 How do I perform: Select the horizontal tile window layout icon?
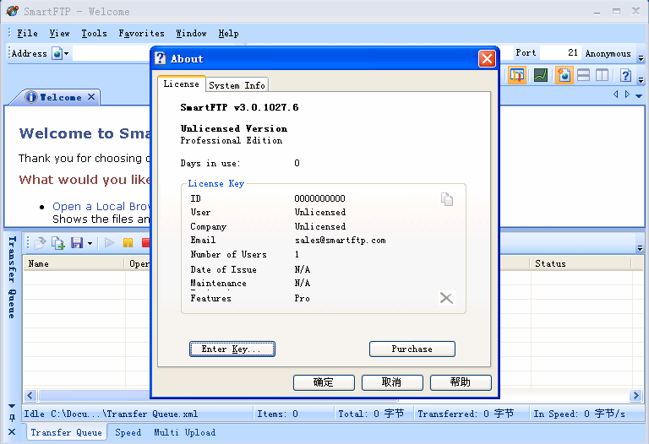pos(583,75)
